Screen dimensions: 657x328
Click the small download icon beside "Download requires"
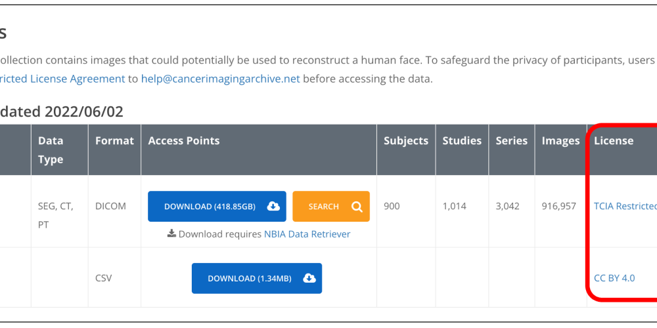click(171, 234)
